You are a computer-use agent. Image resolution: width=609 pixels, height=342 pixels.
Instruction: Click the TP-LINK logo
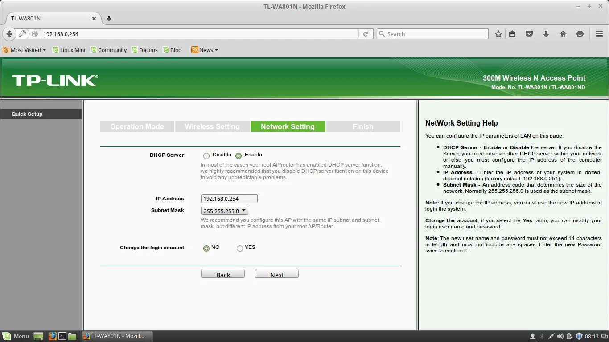click(55, 81)
